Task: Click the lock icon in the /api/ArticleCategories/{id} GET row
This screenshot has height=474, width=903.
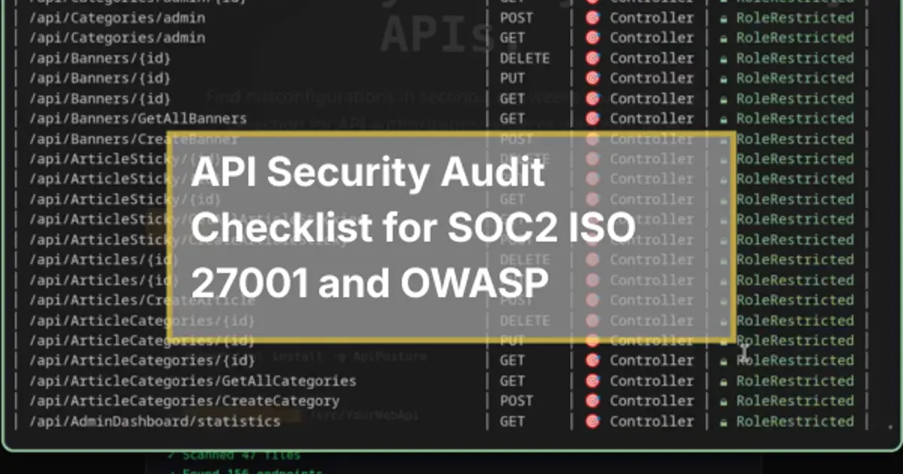Action: tap(723, 361)
